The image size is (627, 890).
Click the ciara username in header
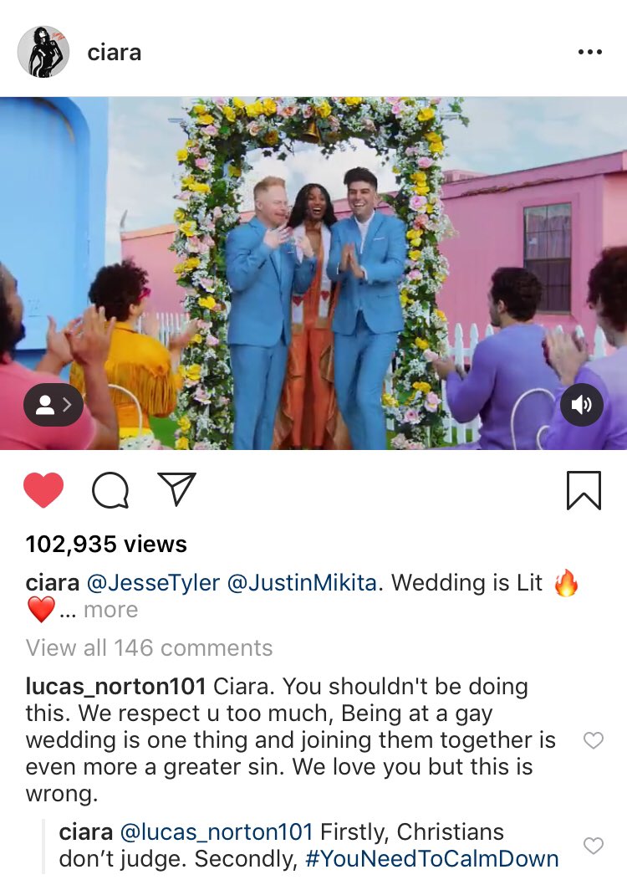pos(114,52)
